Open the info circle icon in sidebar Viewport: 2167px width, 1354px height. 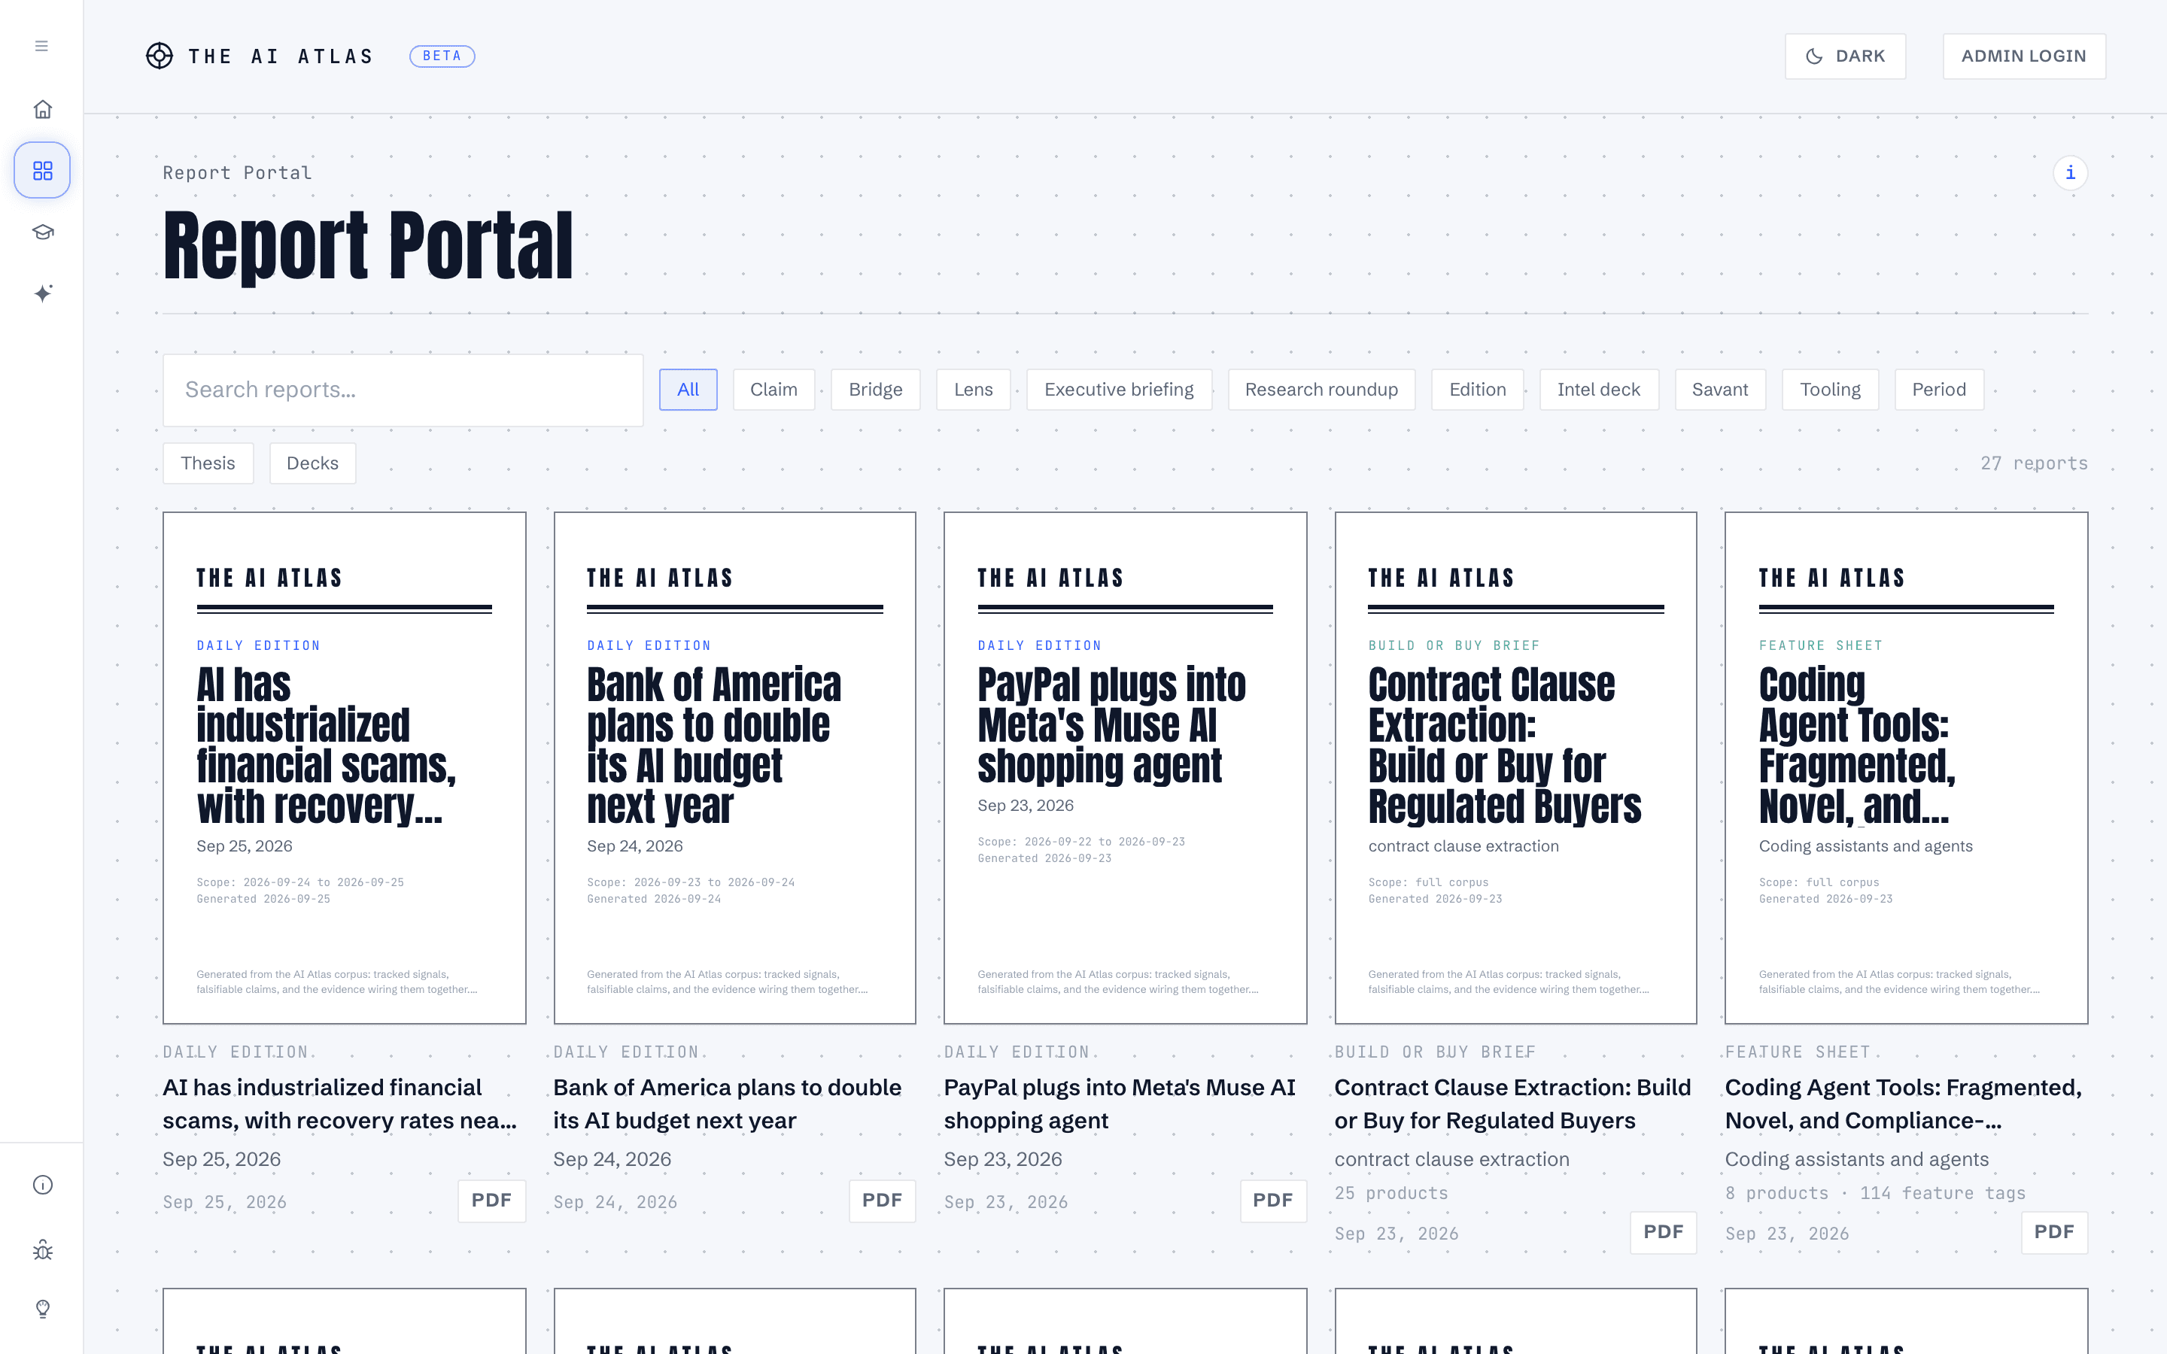point(42,1185)
